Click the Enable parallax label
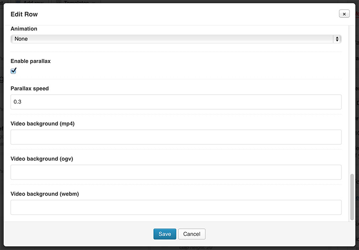 31,61
